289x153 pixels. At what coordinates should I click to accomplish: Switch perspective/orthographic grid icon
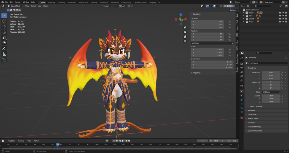185,41
